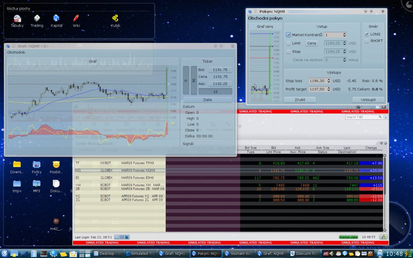Switch to Simulated Tr... task in taskbar
Viewport: 413px width, 258px height.
[x=140, y=254]
